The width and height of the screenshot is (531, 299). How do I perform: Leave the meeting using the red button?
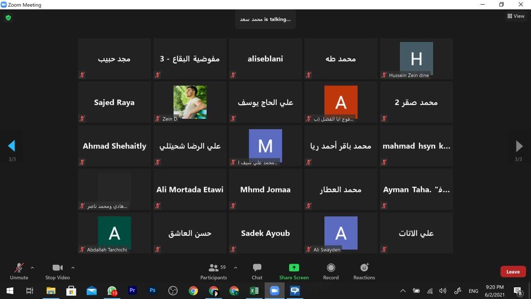(x=513, y=272)
